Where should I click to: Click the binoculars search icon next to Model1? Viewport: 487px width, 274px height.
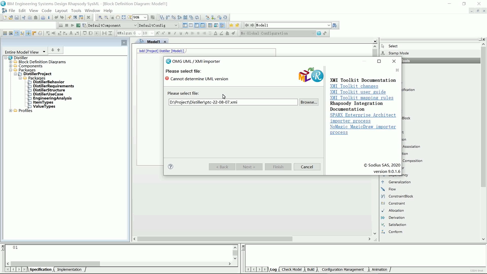tap(334, 25)
